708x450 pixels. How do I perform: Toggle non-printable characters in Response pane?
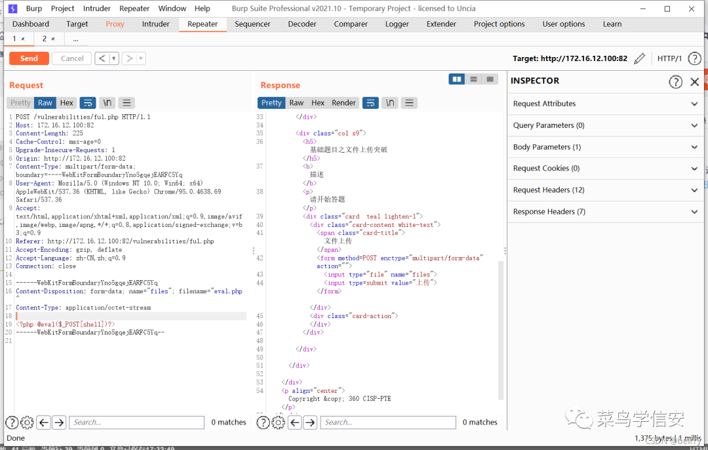tap(390, 102)
